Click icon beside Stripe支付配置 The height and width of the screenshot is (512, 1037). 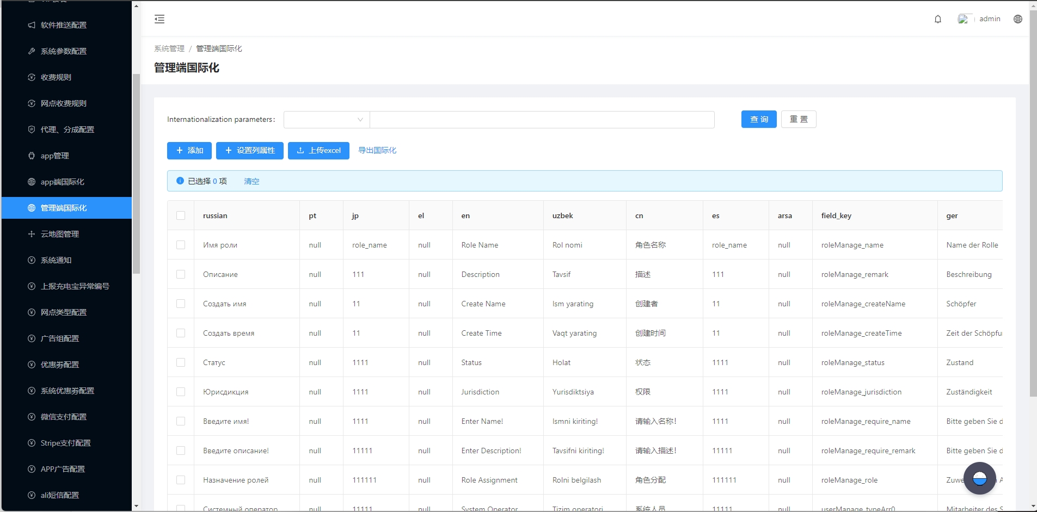(x=32, y=443)
